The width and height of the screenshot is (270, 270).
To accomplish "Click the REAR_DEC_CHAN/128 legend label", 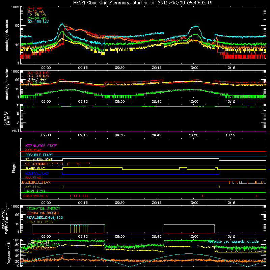I will pyautogui.click(x=45, y=218).
